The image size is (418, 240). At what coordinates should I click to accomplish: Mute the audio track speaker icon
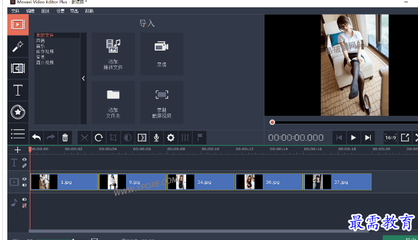point(24,199)
